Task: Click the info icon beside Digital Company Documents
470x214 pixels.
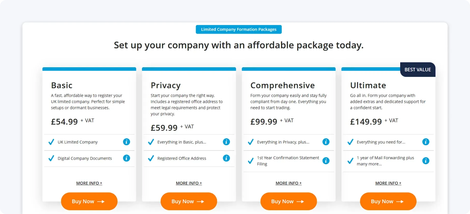Action: tap(127, 158)
